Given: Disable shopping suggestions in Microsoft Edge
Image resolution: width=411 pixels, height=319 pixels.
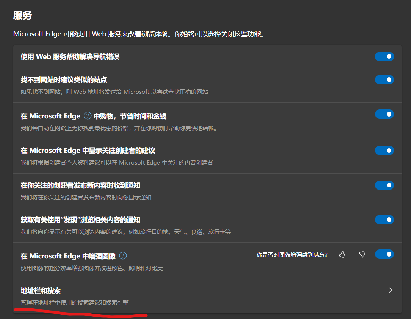Looking at the screenshot, I should [384, 114].
